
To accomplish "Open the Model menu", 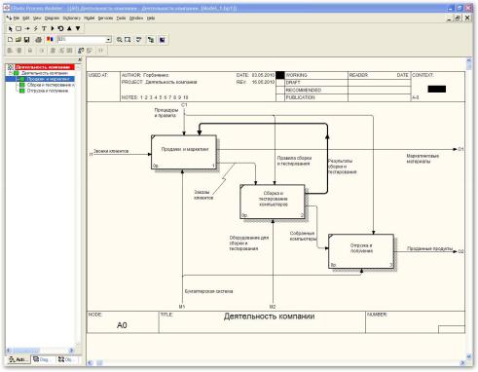I will (90, 19).
